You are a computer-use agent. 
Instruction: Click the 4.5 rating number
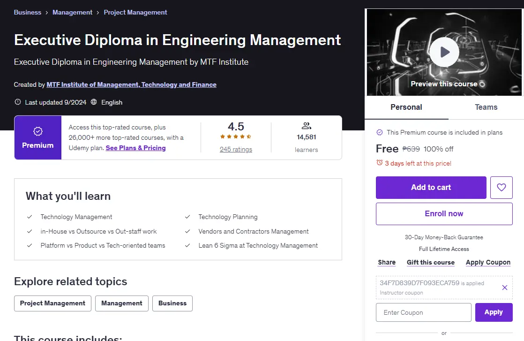coord(236,127)
